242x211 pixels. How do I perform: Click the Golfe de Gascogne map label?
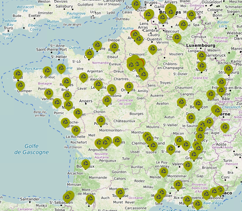(x=32, y=149)
